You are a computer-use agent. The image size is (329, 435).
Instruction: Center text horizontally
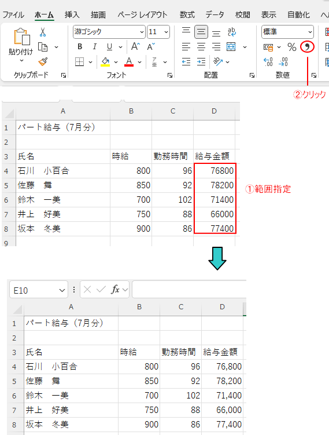(201, 46)
